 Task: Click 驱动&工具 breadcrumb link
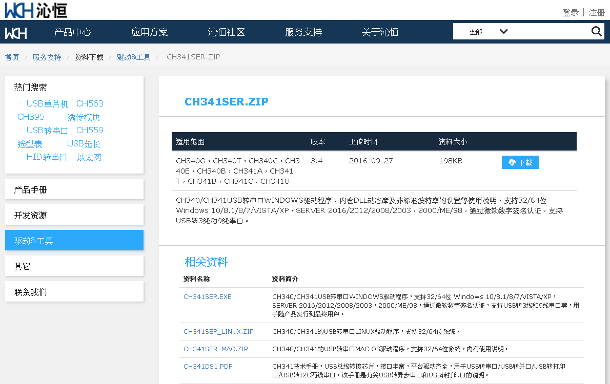coord(133,57)
